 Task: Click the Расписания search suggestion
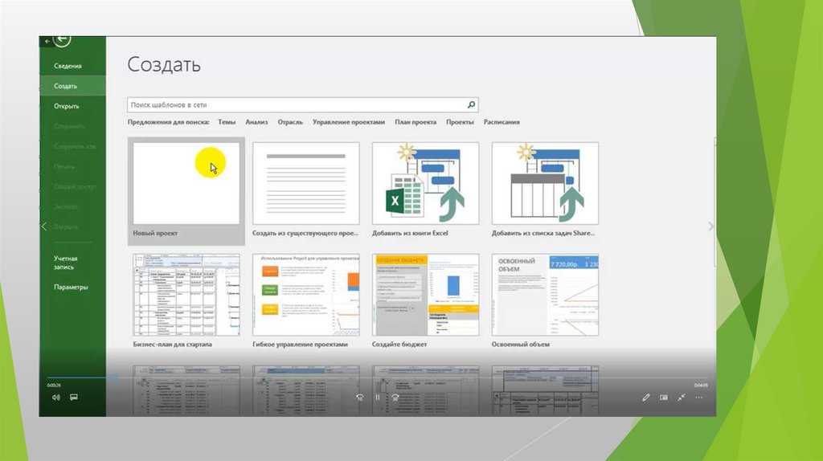502,122
